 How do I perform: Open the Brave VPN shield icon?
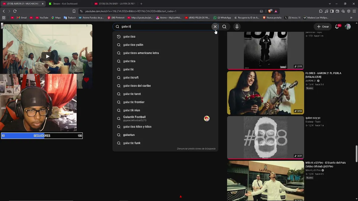348,11
